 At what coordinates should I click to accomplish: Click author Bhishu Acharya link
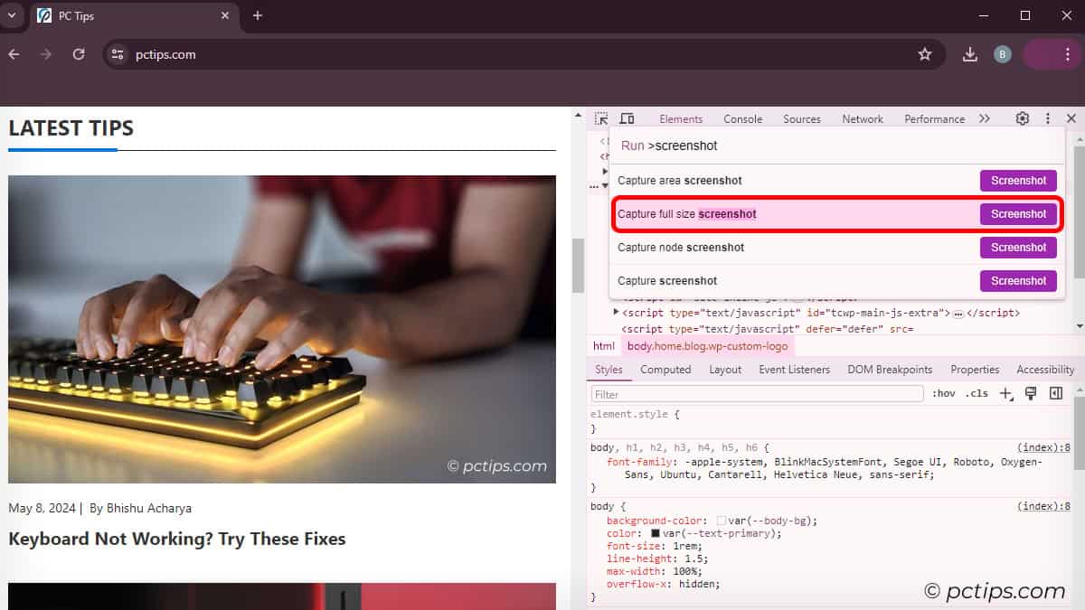149,508
